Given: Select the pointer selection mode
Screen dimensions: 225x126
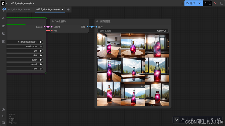Looking at the screenshot, I should 176,120.
